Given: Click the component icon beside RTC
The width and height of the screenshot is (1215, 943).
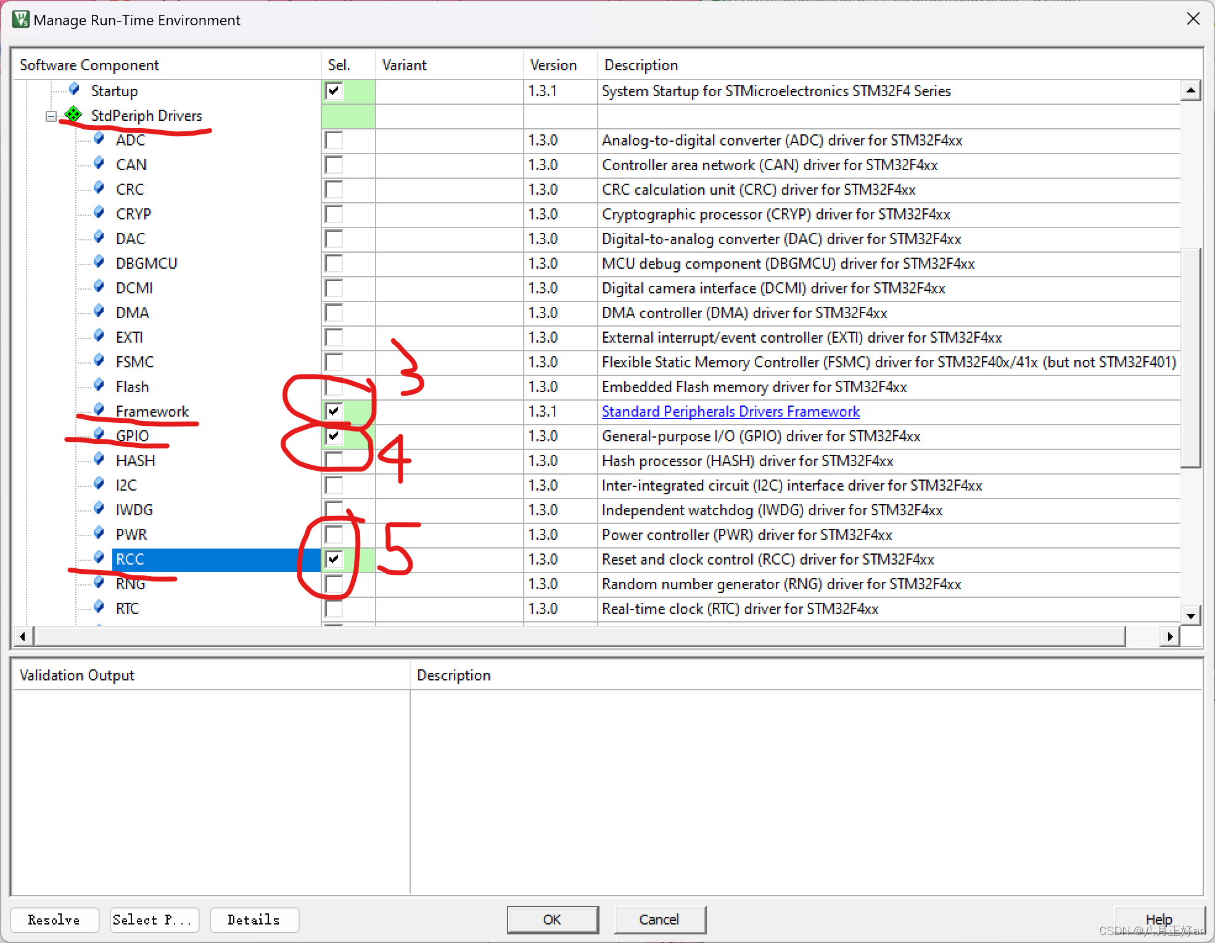Looking at the screenshot, I should (99, 607).
